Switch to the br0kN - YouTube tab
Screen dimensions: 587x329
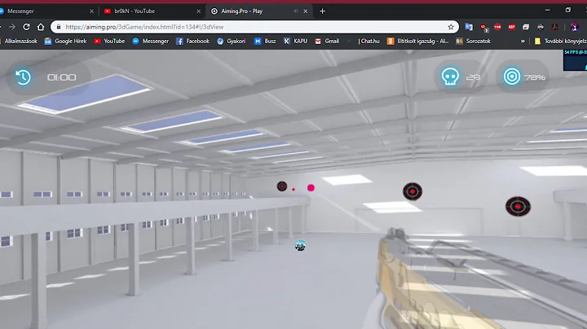[152, 11]
